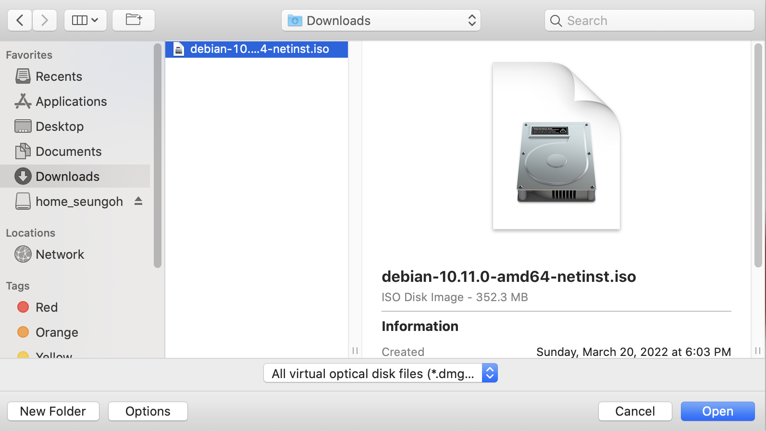Viewport: 766px width, 431px height.
Task: Cancel the file dialog
Action: point(635,411)
